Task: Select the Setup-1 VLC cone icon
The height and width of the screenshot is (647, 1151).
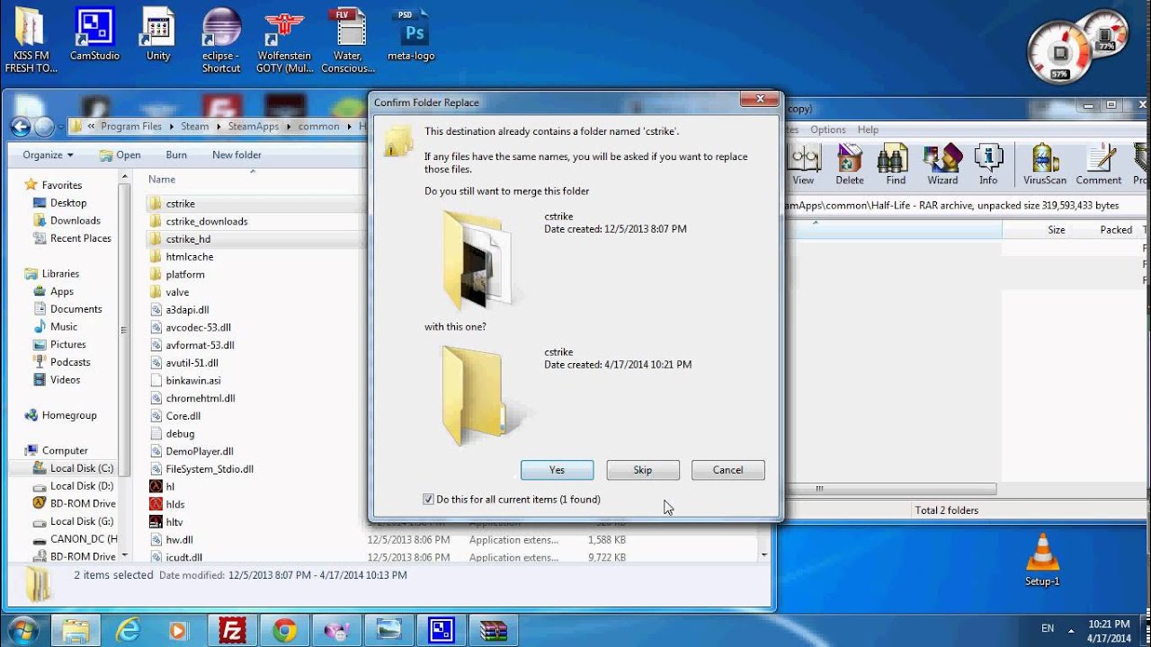Action: coord(1042,559)
